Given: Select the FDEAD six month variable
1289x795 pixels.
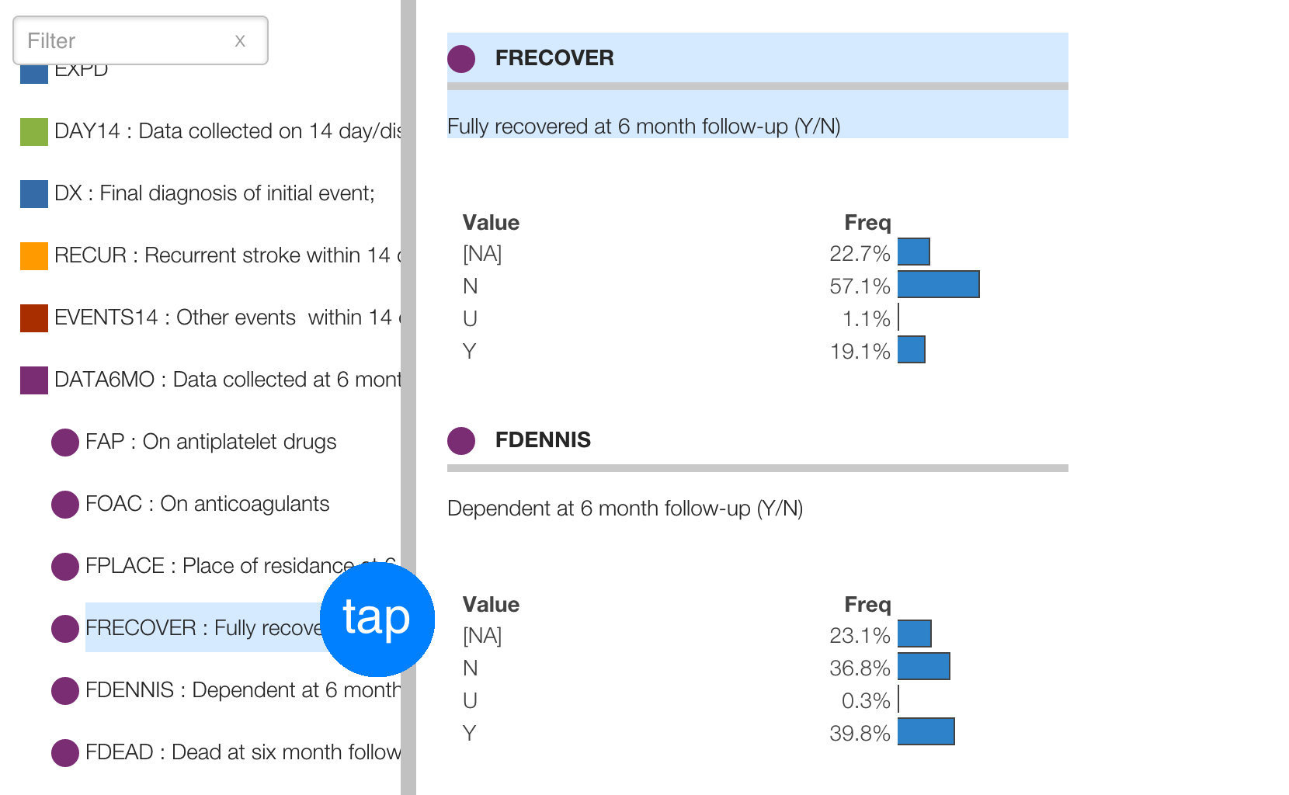Looking at the screenshot, I should [242, 752].
